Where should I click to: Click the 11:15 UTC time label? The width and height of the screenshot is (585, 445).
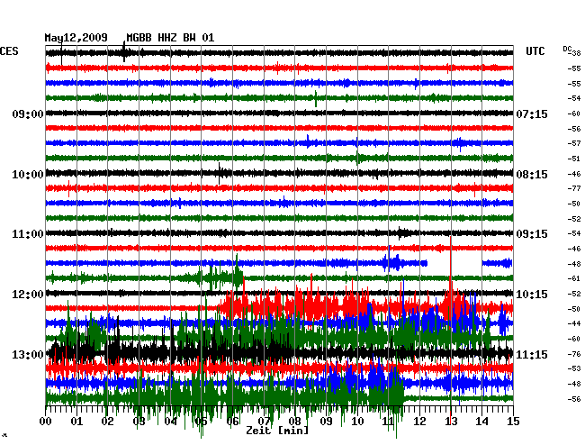[x=532, y=354]
